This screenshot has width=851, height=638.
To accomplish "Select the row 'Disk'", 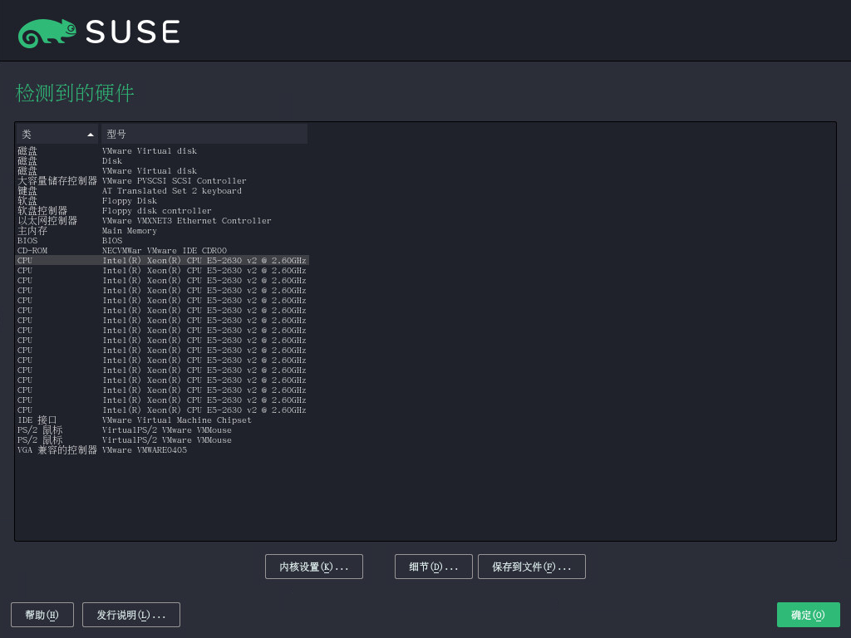I will coord(162,161).
